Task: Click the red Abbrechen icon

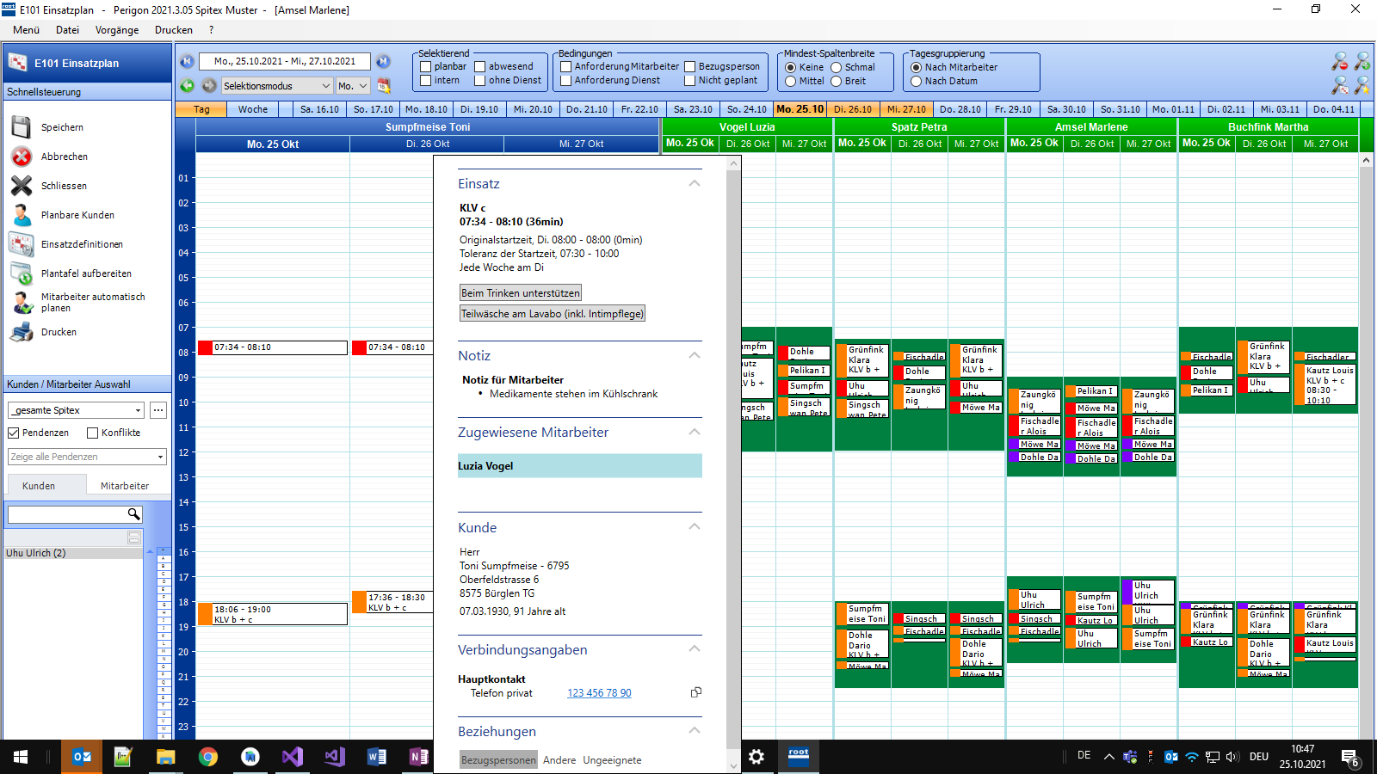Action: pyautogui.click(x=22, y=157)
